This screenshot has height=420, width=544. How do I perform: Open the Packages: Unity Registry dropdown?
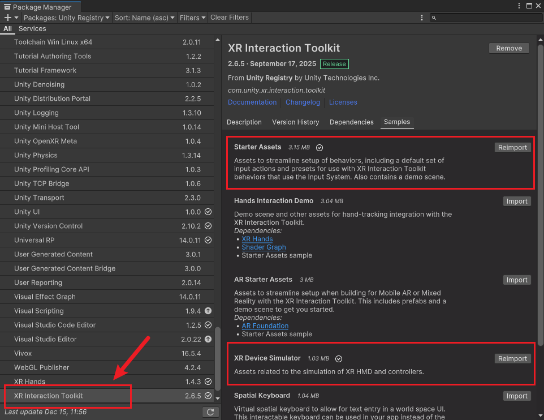(66, 18)
